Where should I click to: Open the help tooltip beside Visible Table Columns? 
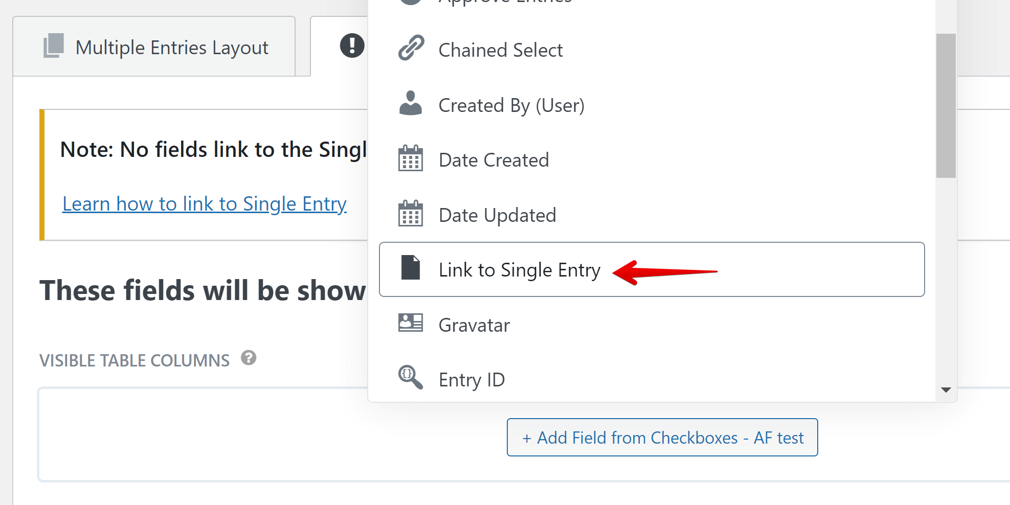[249, 358]
